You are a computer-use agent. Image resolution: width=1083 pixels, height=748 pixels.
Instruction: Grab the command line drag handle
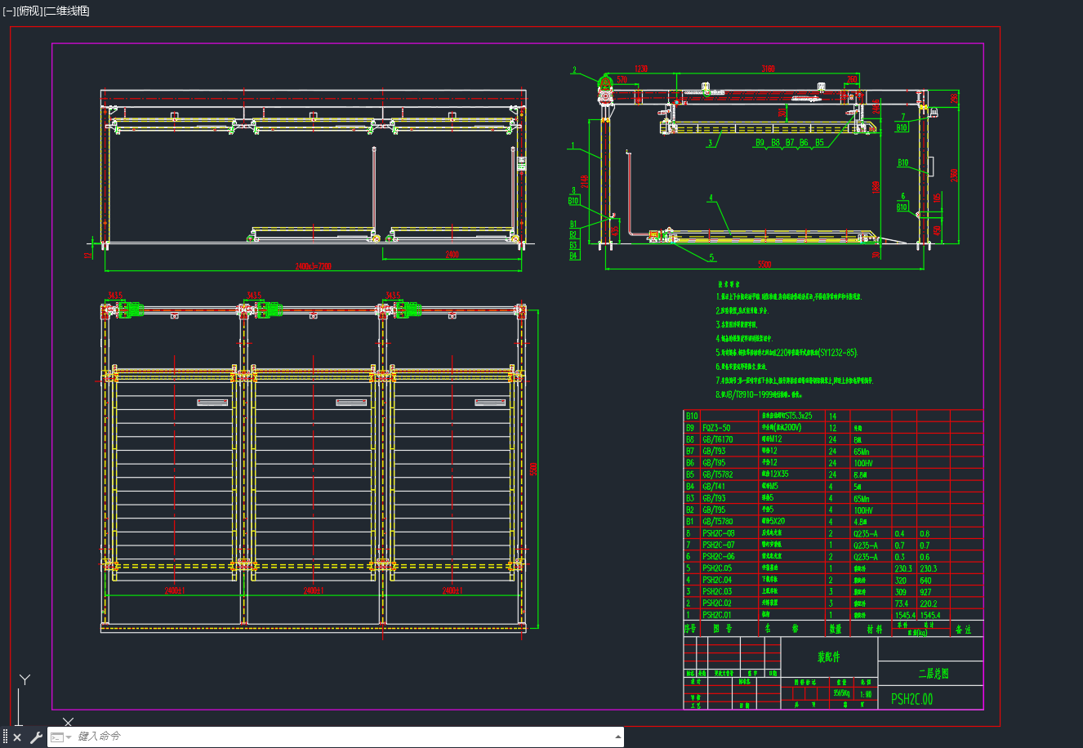click(x=5, y=737)
